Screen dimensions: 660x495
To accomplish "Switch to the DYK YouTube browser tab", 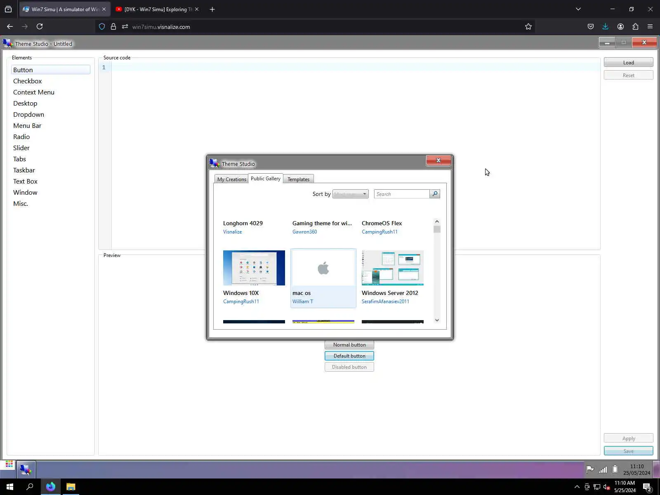I will tap(157, 9).
